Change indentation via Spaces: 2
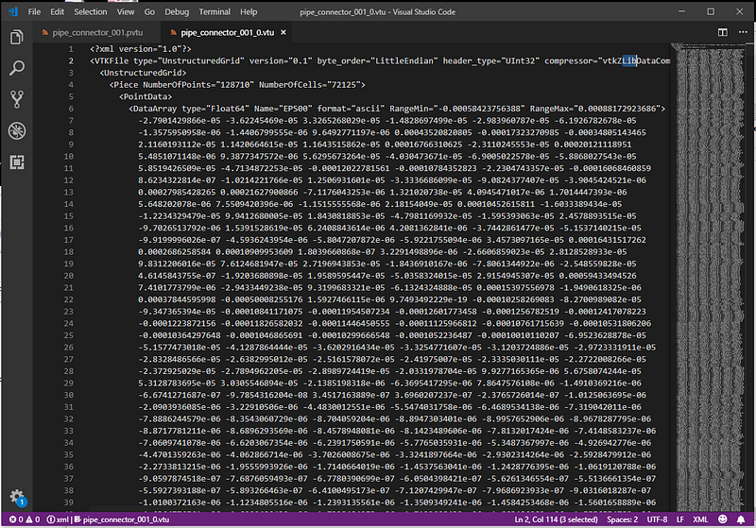The image size is (756, 528). pyautogui.click(x=622, y=519)
